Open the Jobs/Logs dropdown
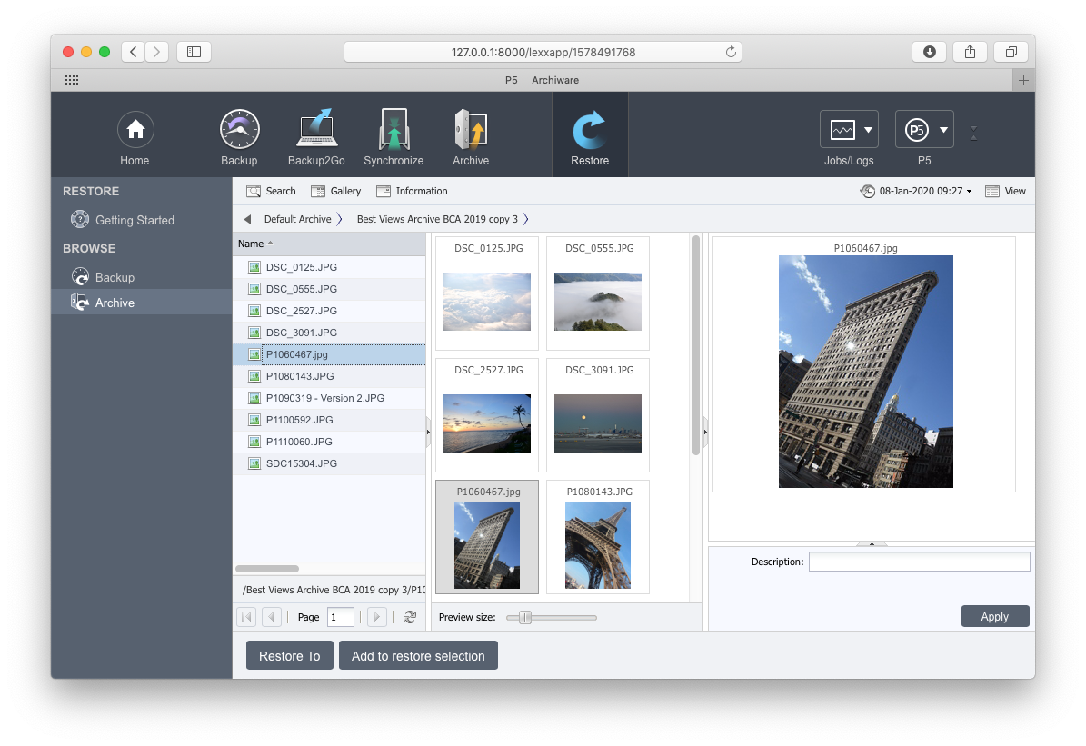The image size is (1086, 746). pyautogui.click(x=849, y=130)
